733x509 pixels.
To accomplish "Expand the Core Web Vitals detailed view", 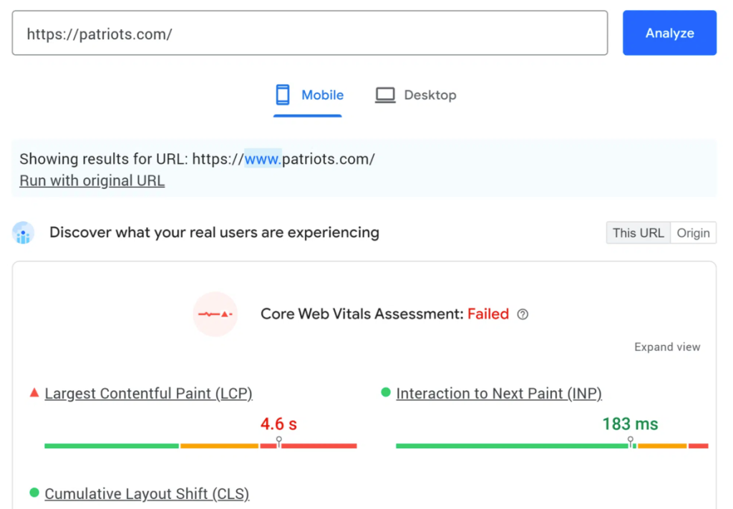I will [666, 346].
